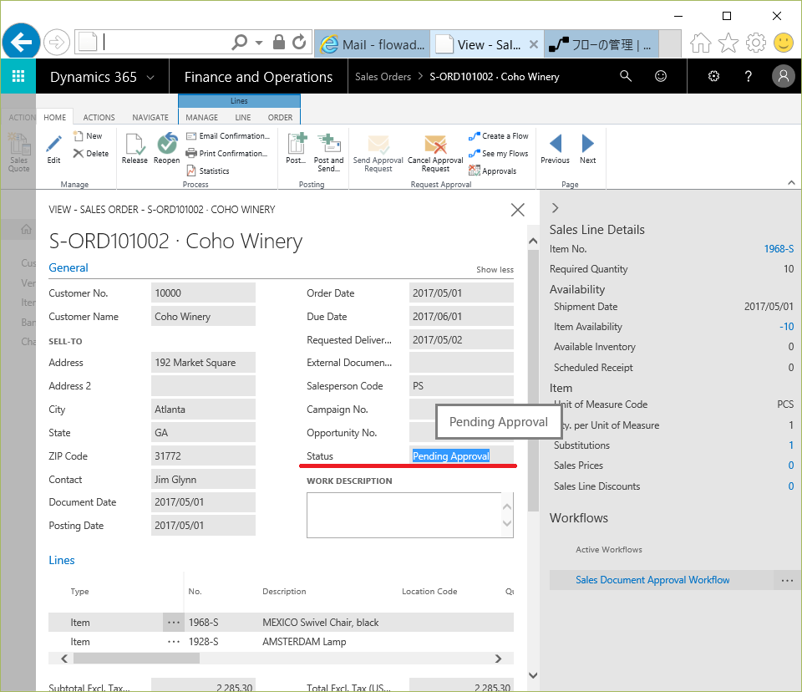Open Approvals in Request Approval group

[493, 171]
